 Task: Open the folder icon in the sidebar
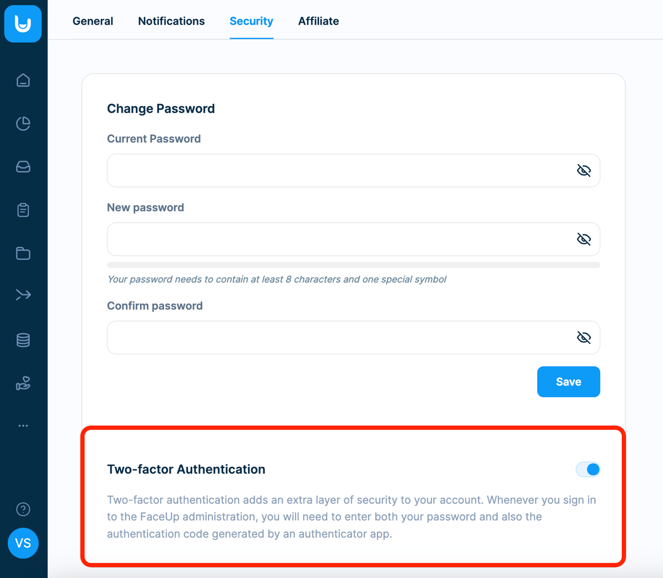pos(23,253)
